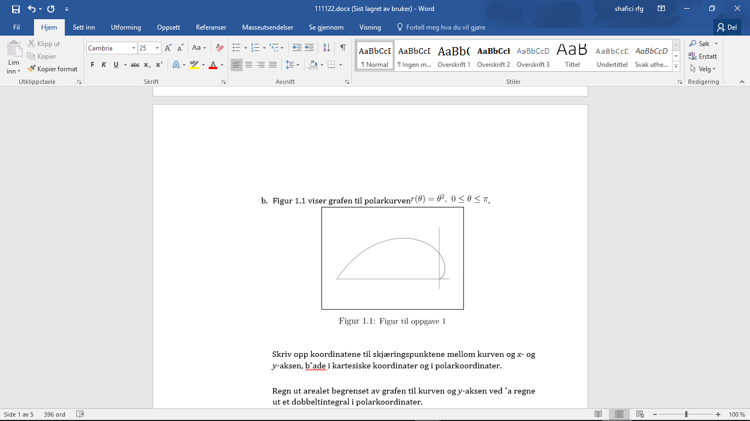Apply the yellow text highlight color

point(194,65)
